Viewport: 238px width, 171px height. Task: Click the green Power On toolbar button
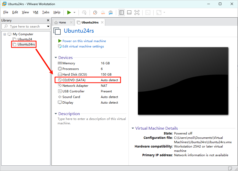[x=69, y=13]
